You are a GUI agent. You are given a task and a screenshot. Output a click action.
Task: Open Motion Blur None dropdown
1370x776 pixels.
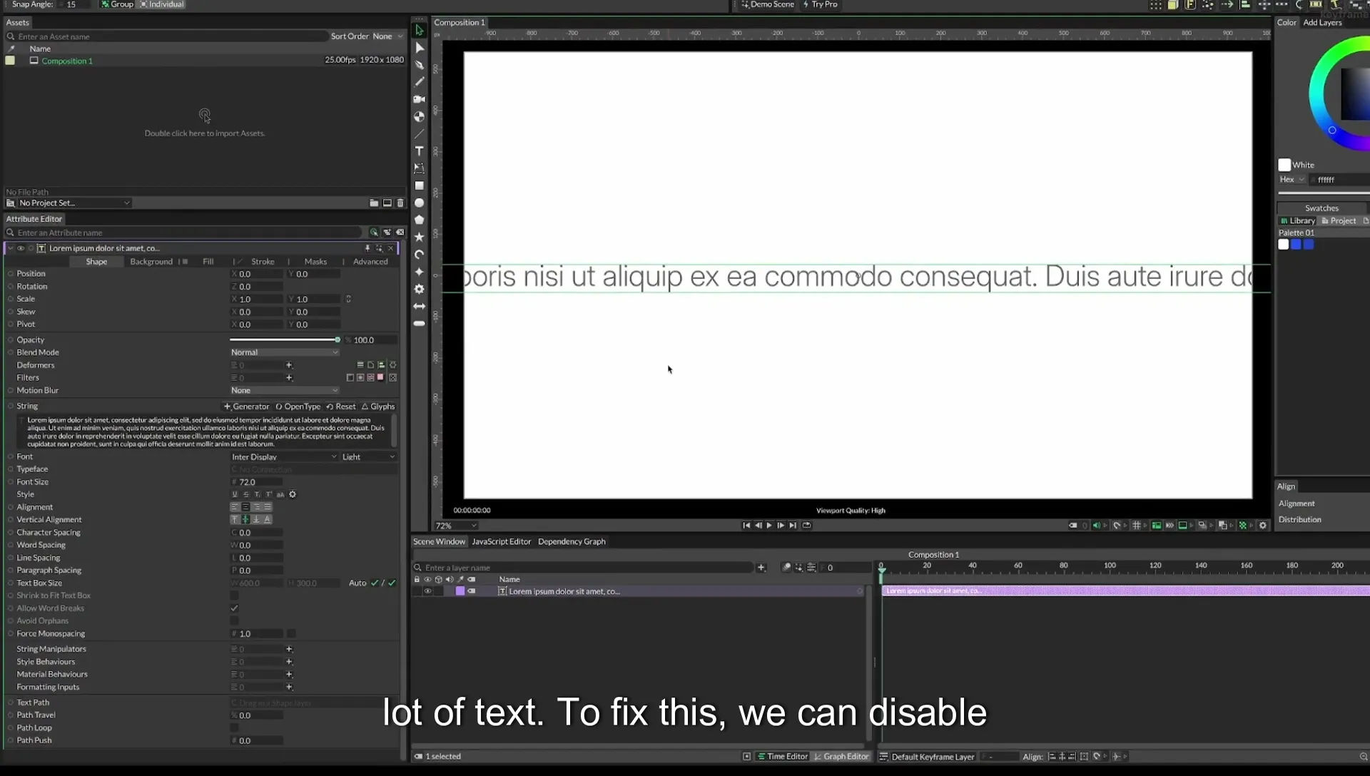284,390
